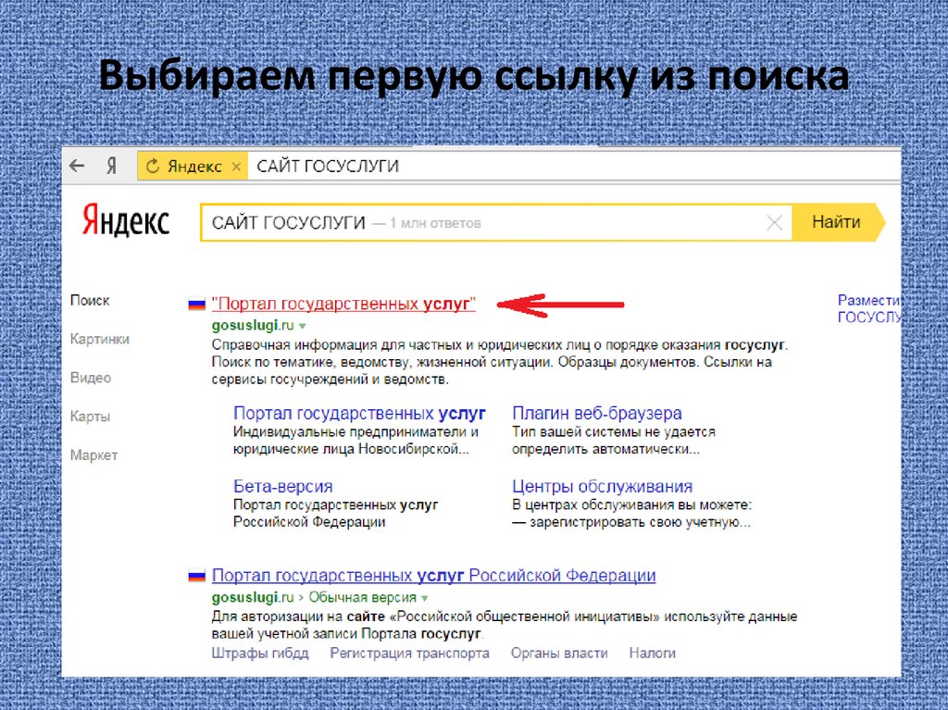Open the first "Портал государственных услуг" result link
Viewport: 948px width, 710px height.
coord(343,304)
